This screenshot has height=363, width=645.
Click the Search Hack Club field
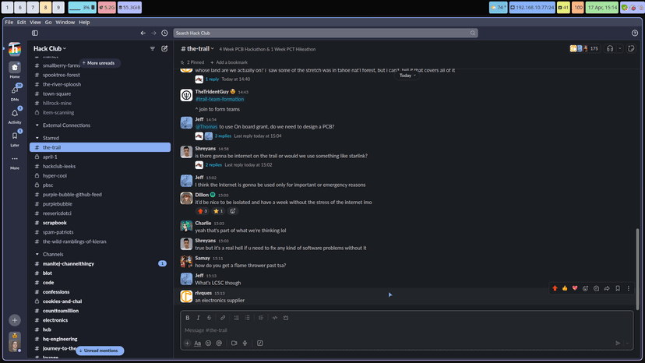[x=325, y=33]
